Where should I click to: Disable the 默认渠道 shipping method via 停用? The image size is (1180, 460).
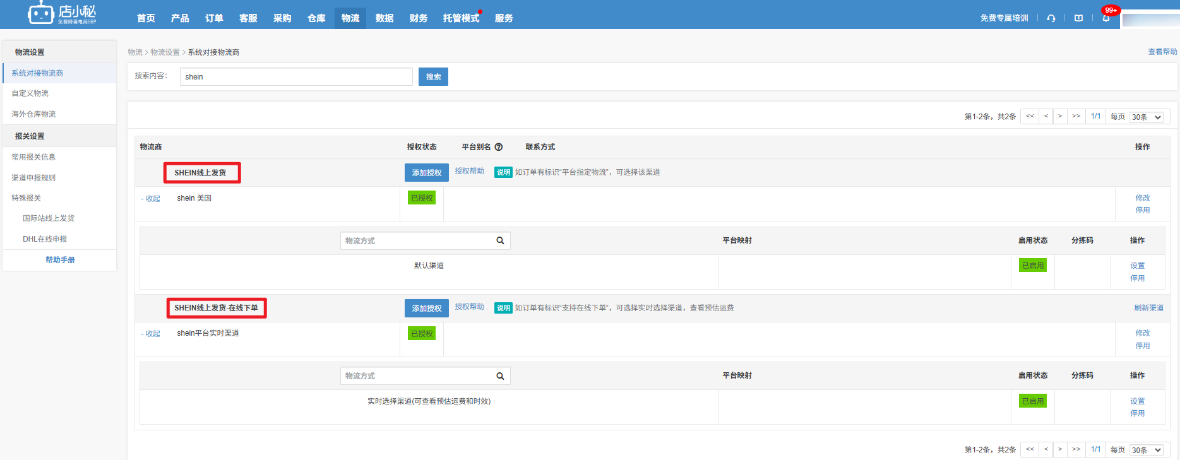coord(1137,278)
